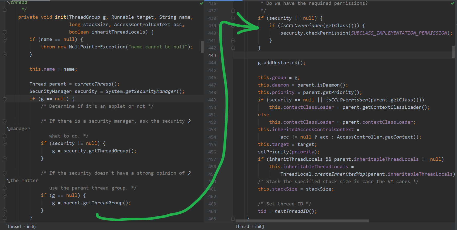This screenshot has width=457, height=230.
Task: Click 'SUBCLASS_IMPLEMENTATION_PERMISSION' constant
Action: pyautogui.click(x=399, y=33)
